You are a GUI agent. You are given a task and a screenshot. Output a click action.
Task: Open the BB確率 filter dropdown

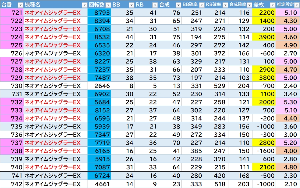coord(202,5)
